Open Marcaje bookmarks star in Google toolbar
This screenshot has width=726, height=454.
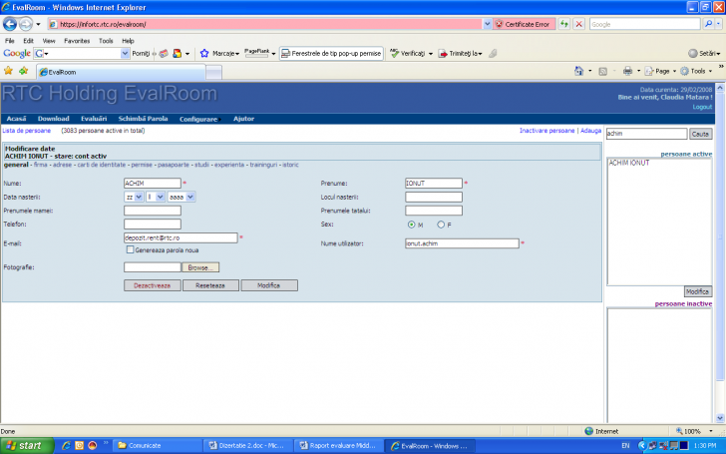[204, 53]
